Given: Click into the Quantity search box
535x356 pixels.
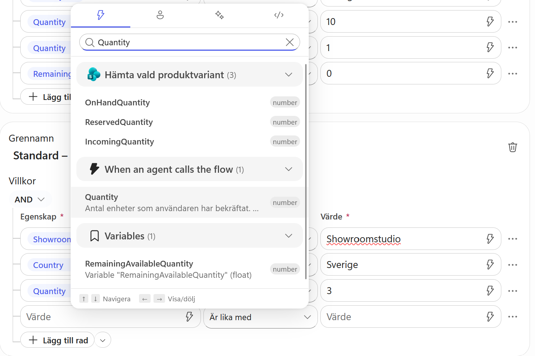Looking at the screenshot, I should coord(190,42).
